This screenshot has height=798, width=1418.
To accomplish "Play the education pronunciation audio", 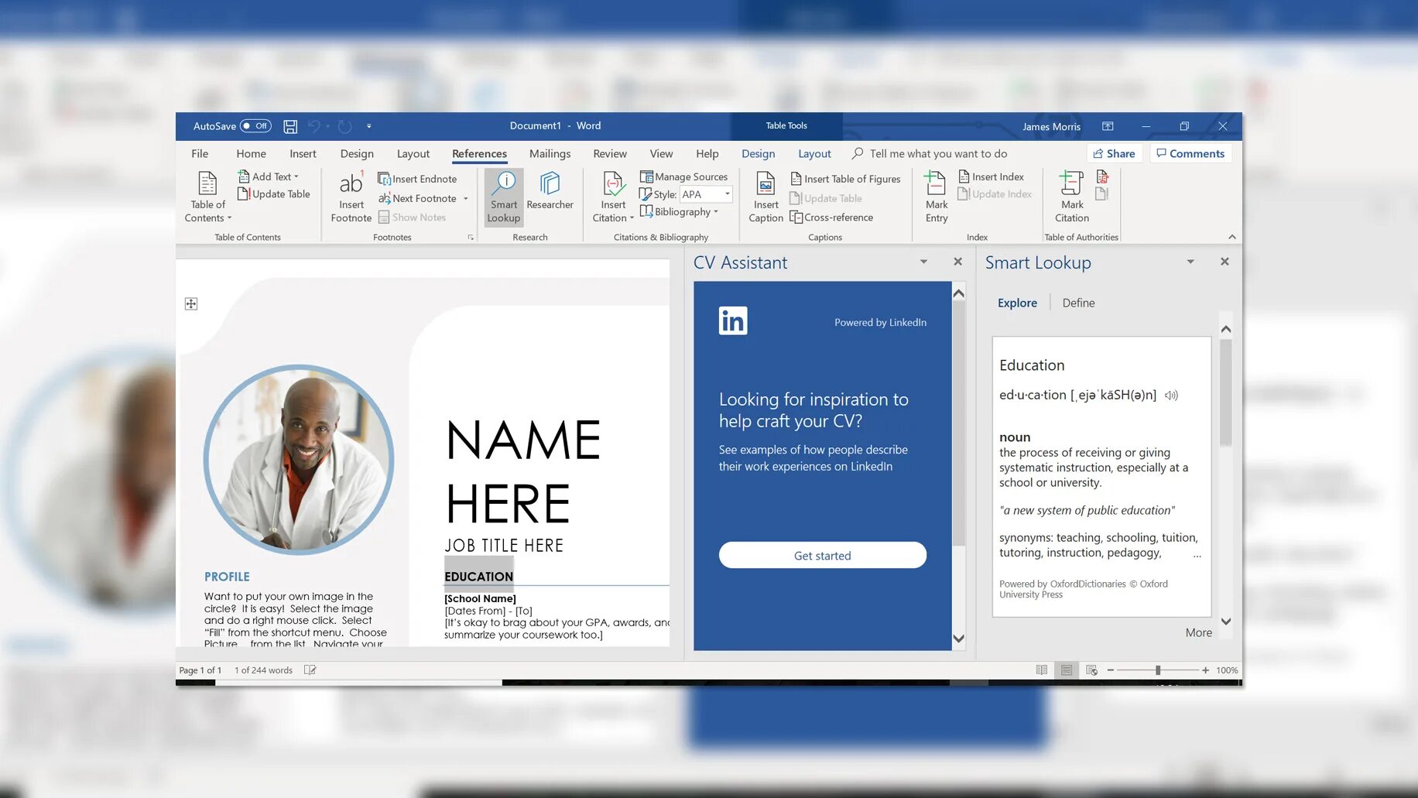I will point(1171,396).
